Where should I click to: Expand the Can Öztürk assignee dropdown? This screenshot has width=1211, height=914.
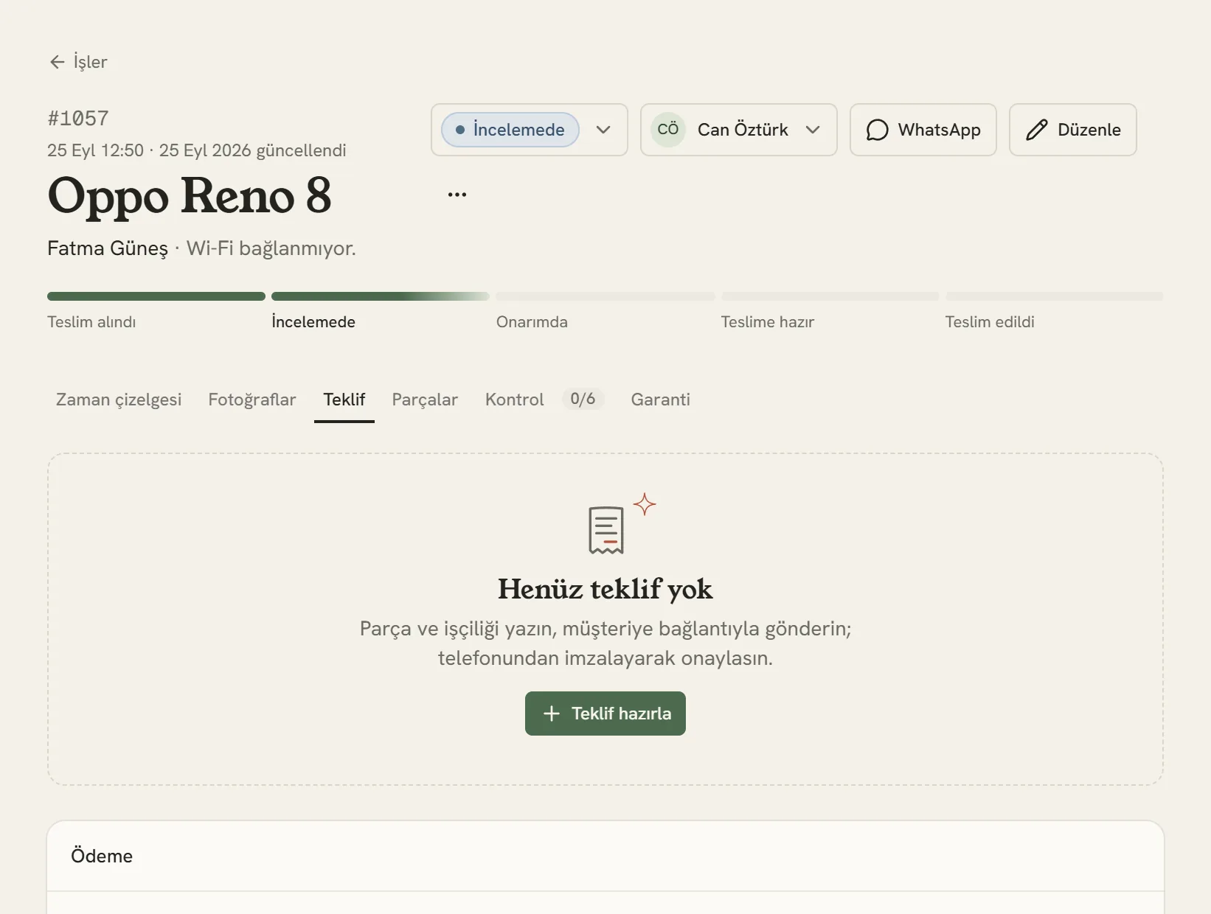pyautogui.click(x=739, y=130)
